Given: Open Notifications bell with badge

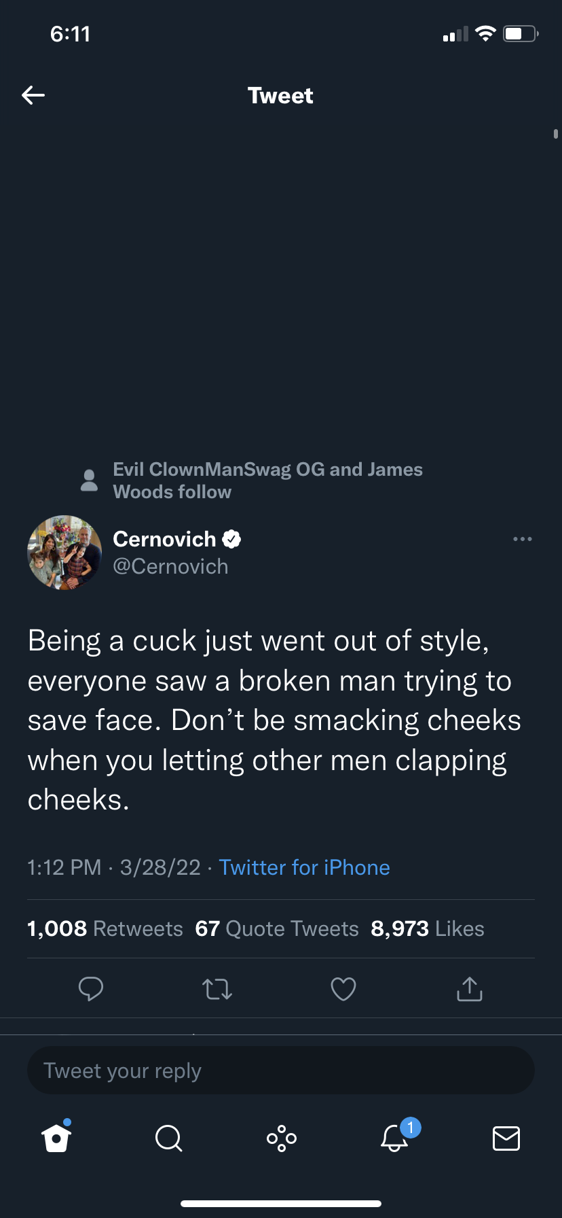Looking at the screenshot, I should click(394, 1138).
